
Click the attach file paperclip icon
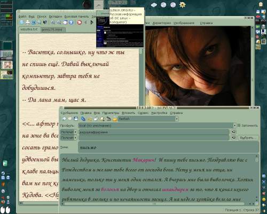[83, 119]
